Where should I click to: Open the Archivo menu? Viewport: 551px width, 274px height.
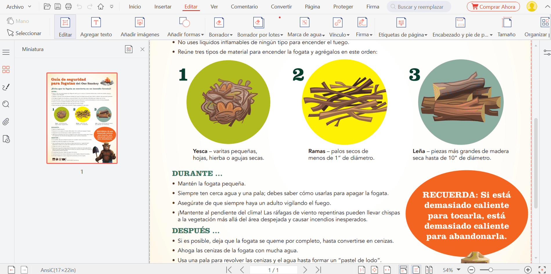[16, 6]
